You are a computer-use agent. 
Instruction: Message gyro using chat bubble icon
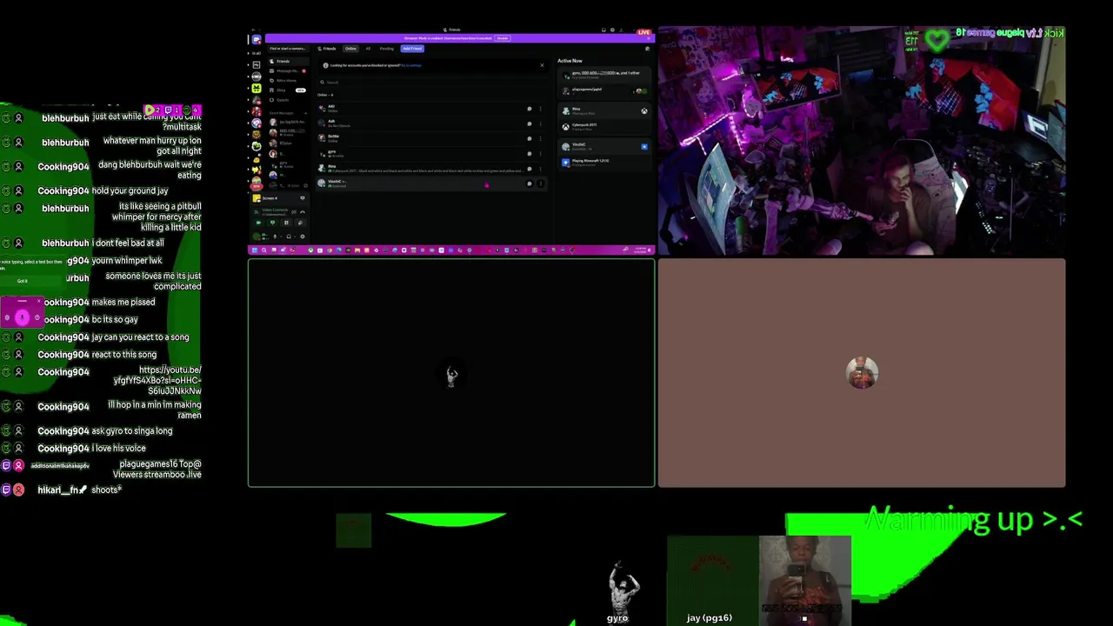pos(530,154)
